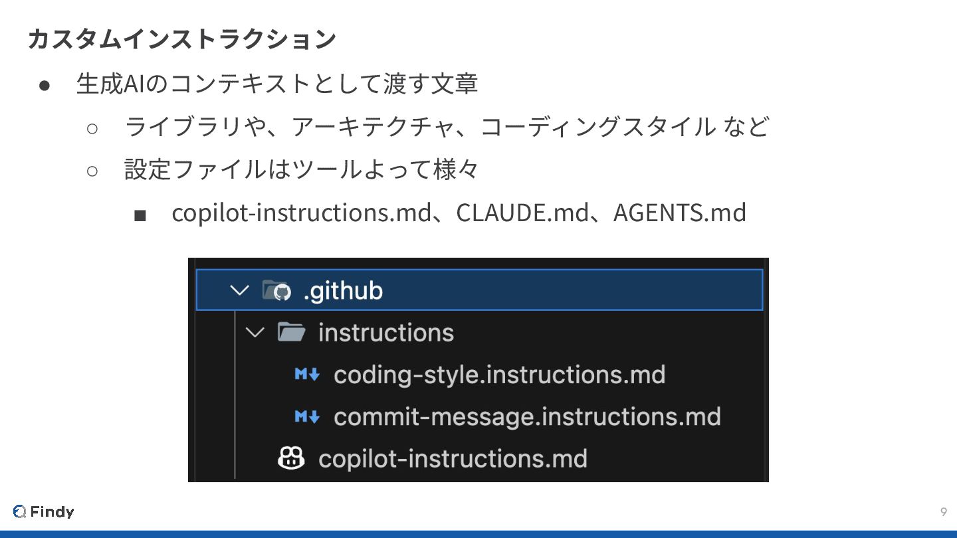The width and height of the screenshot is (957, 538).
Task: Click the カスタムインストラクション slide title
Action: click(x=182, y=39)
